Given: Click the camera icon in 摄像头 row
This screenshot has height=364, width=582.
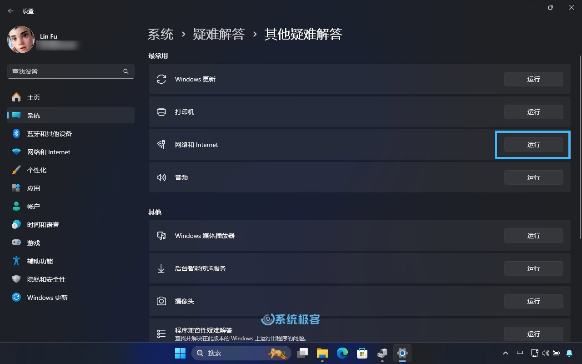Looking at the screenshot, I should tap(161, 301).
